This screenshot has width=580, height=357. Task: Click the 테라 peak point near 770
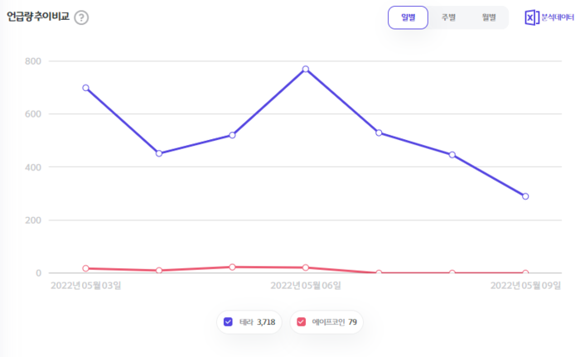(x=306, y=69)
